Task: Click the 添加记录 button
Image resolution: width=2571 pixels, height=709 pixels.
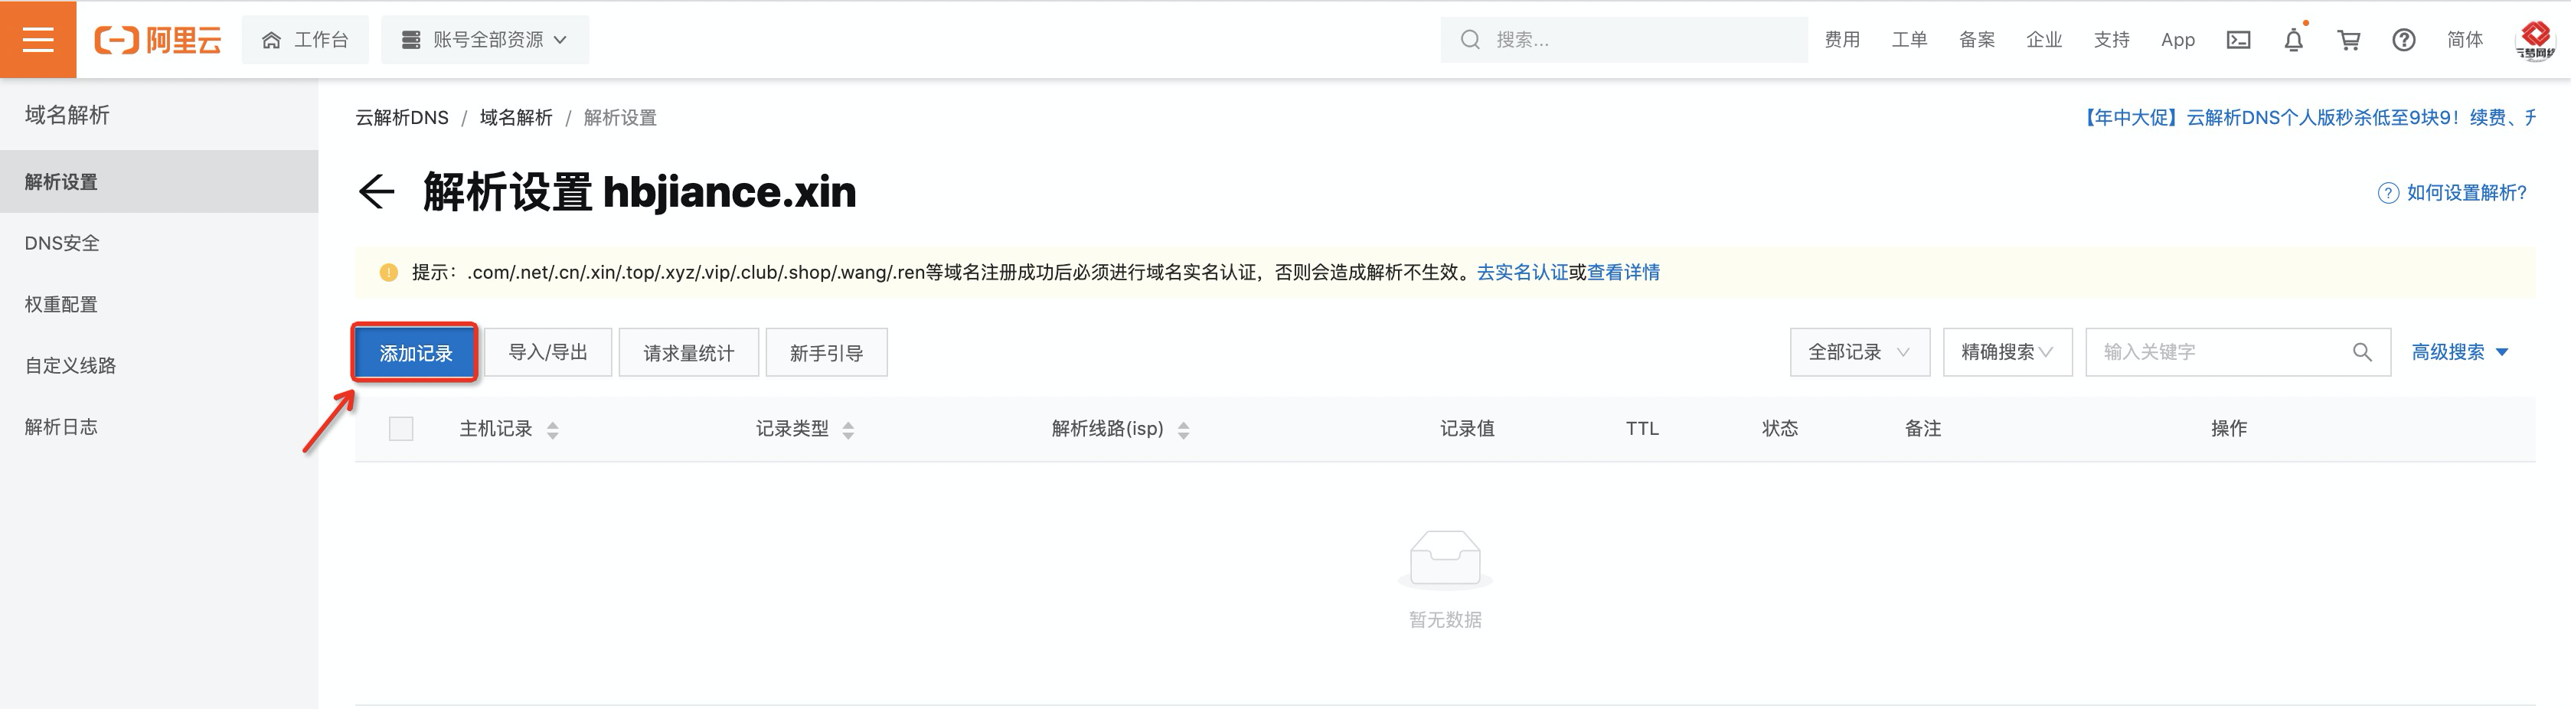Action: tap(413, 351)
